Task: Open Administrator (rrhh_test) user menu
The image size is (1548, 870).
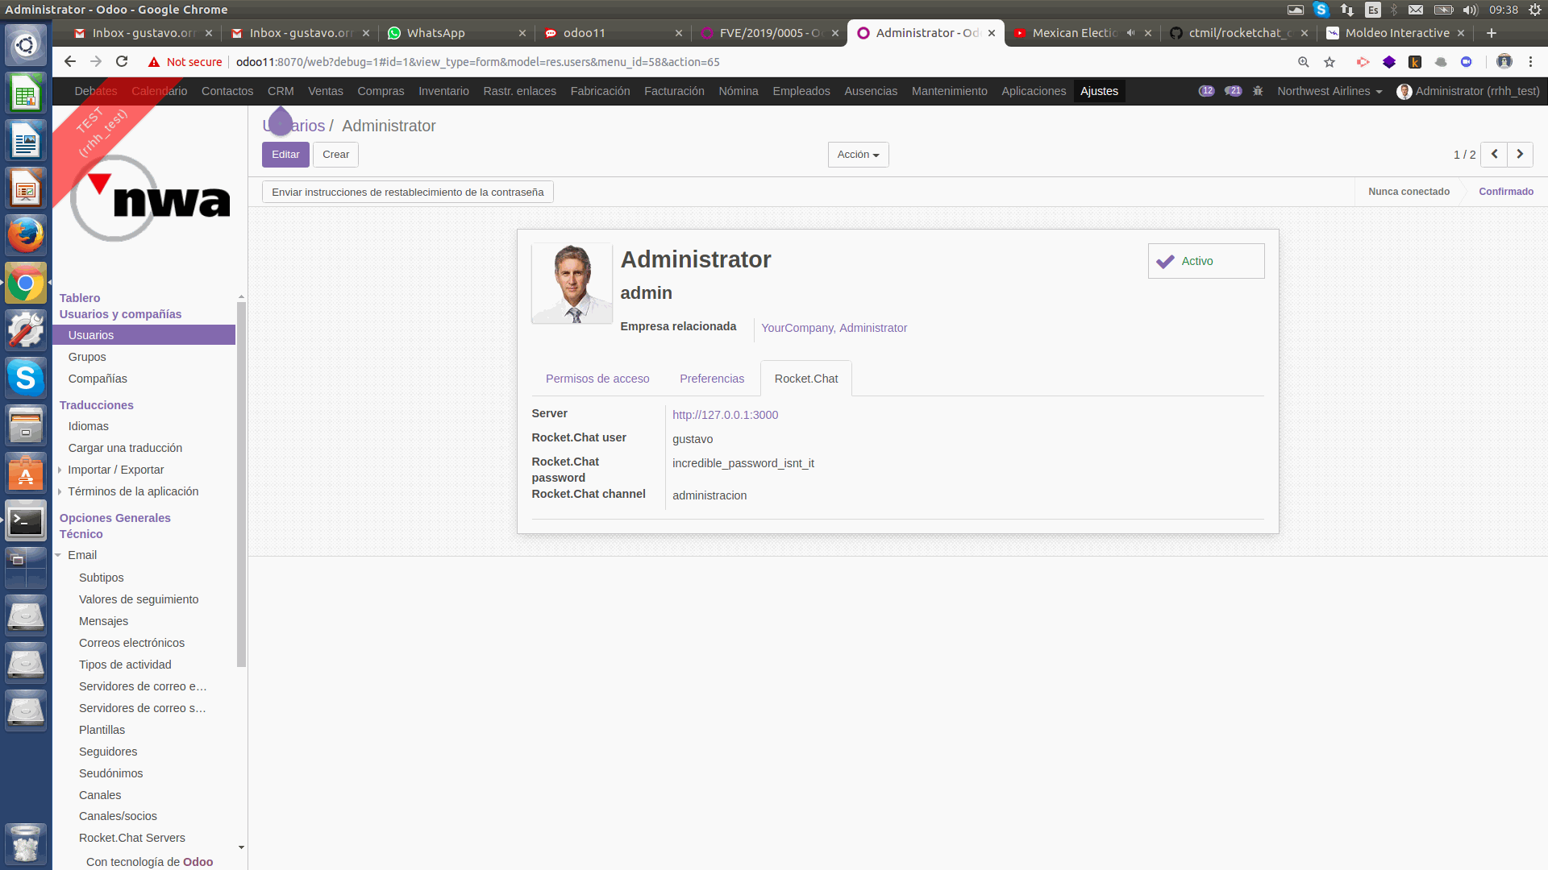Action: click(1468, 91)
